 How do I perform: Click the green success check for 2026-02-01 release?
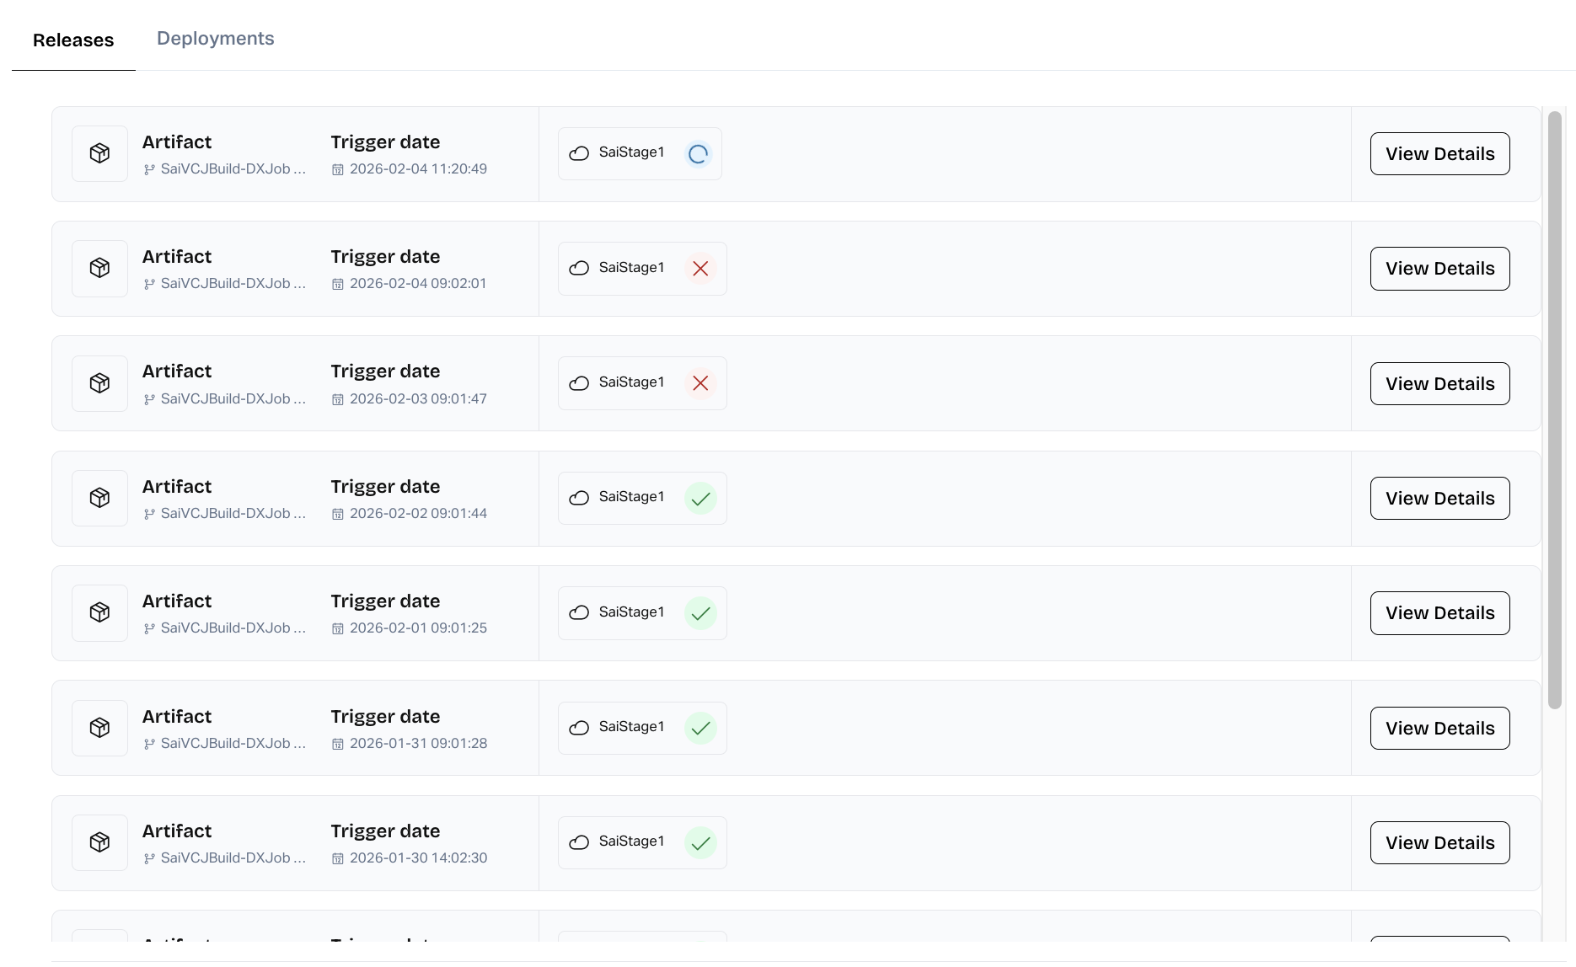[700, 613]
